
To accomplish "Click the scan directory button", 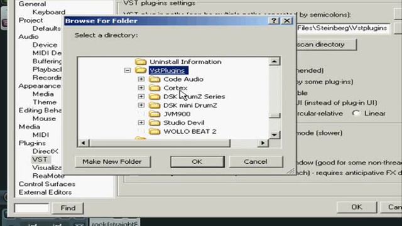I will point(326,45).
